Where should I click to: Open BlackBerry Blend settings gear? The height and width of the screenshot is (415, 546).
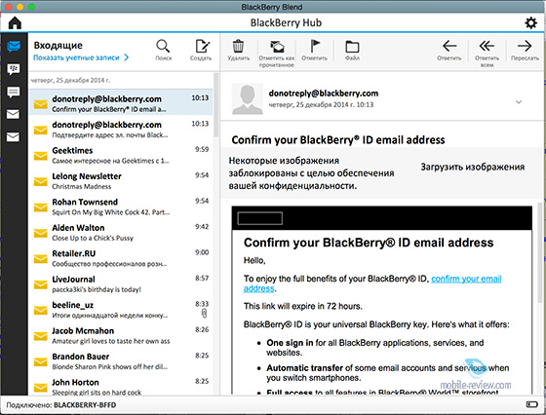(x=530, y=23)
